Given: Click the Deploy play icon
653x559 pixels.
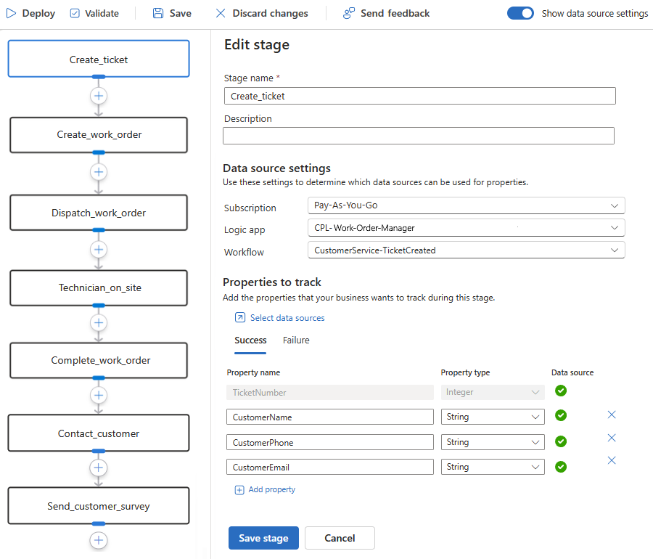Looking at the screenshot, I should 12,13.
